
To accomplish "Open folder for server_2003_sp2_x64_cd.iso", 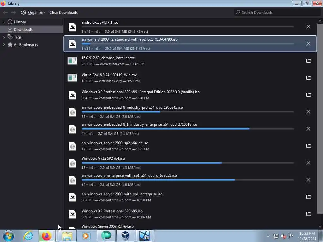I will coord(308,146).
